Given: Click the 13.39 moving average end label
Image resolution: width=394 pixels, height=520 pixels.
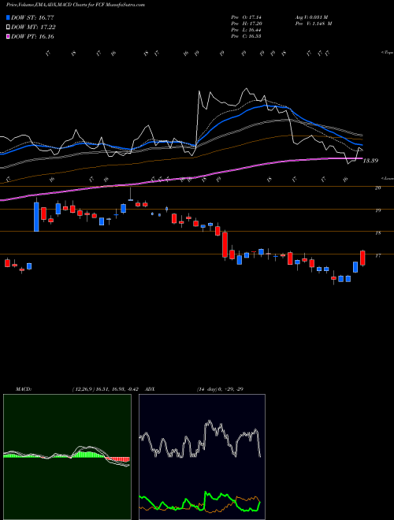Looking at the screenshot, I should pos(371,161).
